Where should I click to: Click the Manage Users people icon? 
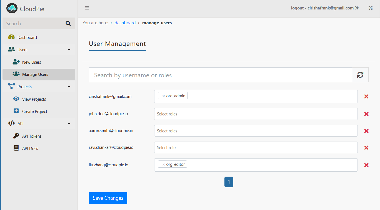pos(16,74)
